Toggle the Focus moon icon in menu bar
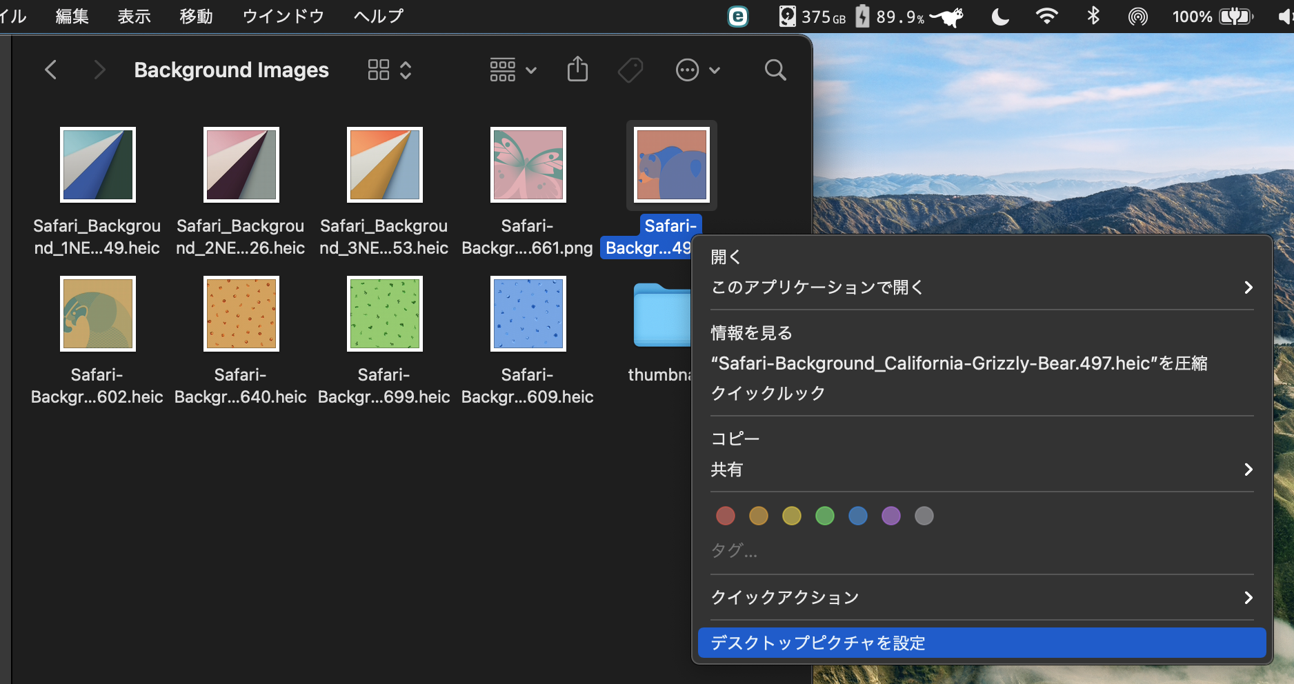Screen dimensions: 1294x684 [999, 16]
